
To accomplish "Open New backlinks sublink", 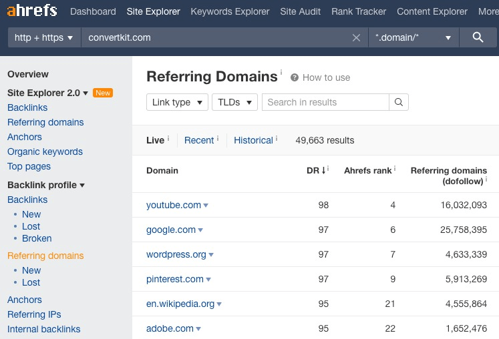I will [31, 214].
